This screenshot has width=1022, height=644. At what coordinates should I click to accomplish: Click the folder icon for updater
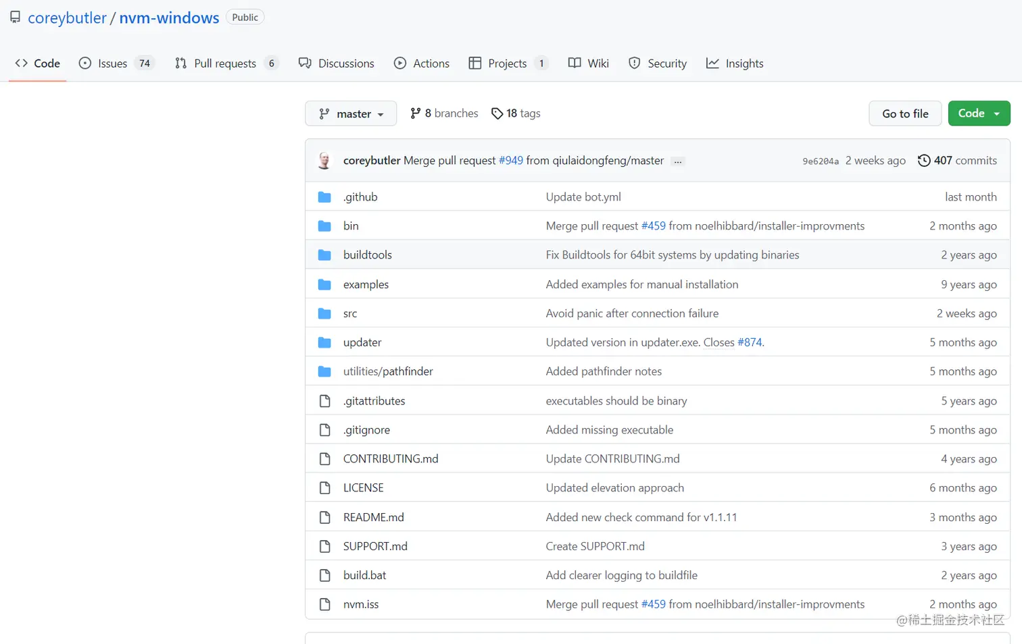pos(324,343)
